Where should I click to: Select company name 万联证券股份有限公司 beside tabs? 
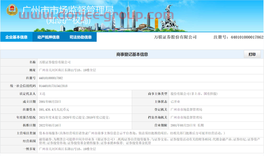[x=175, y=37]
